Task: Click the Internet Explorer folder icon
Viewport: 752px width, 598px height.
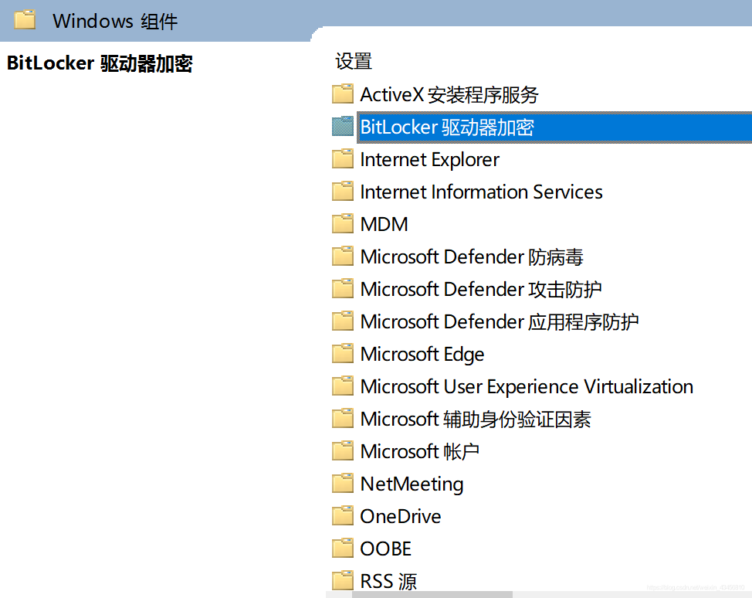Action: (x=343, y=159)
